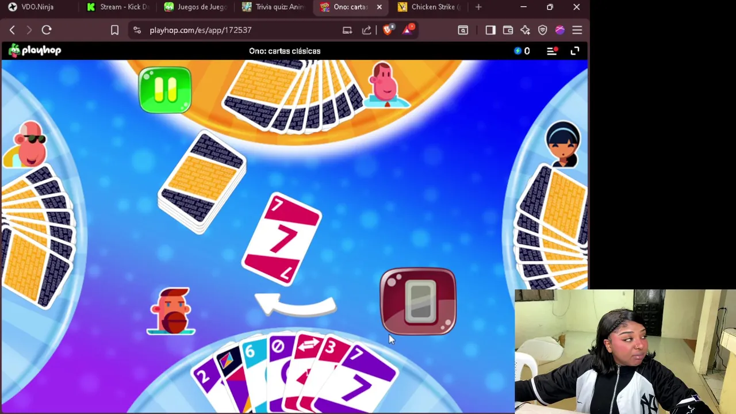Click the Playhop coin balance

click(x=522, y=51)
